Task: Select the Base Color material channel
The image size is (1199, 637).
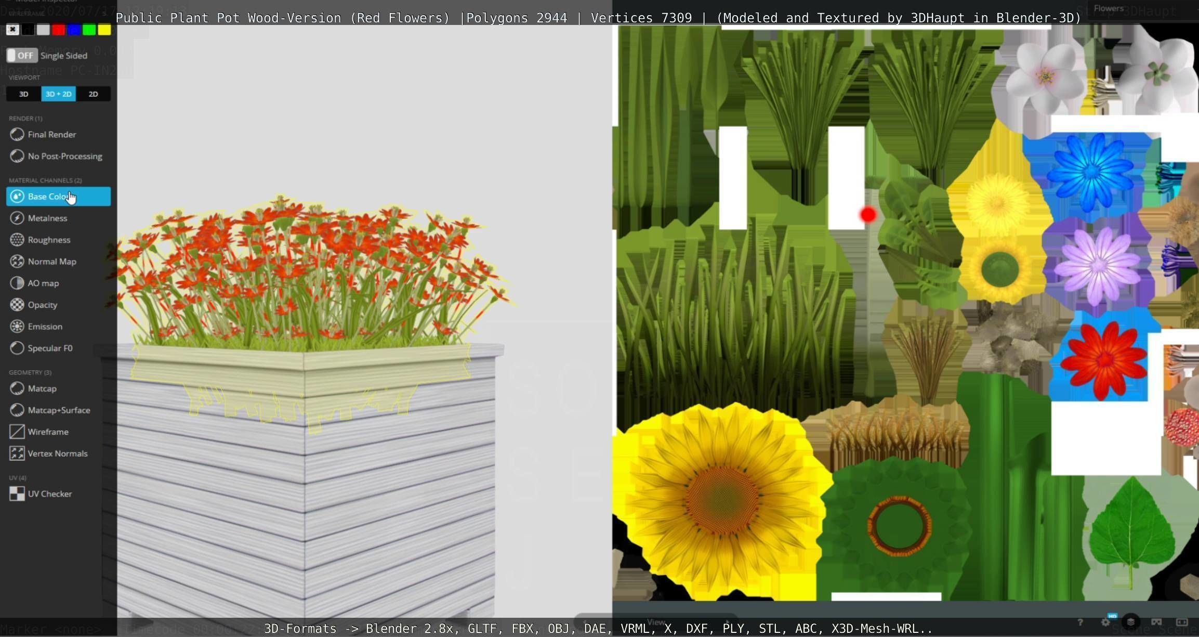Action: [x=58, y=196]
